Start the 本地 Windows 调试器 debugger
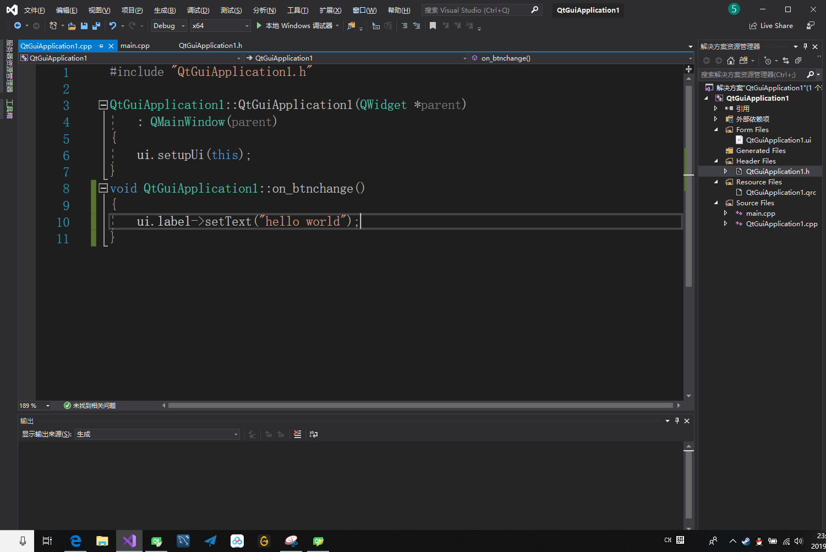 294,26
